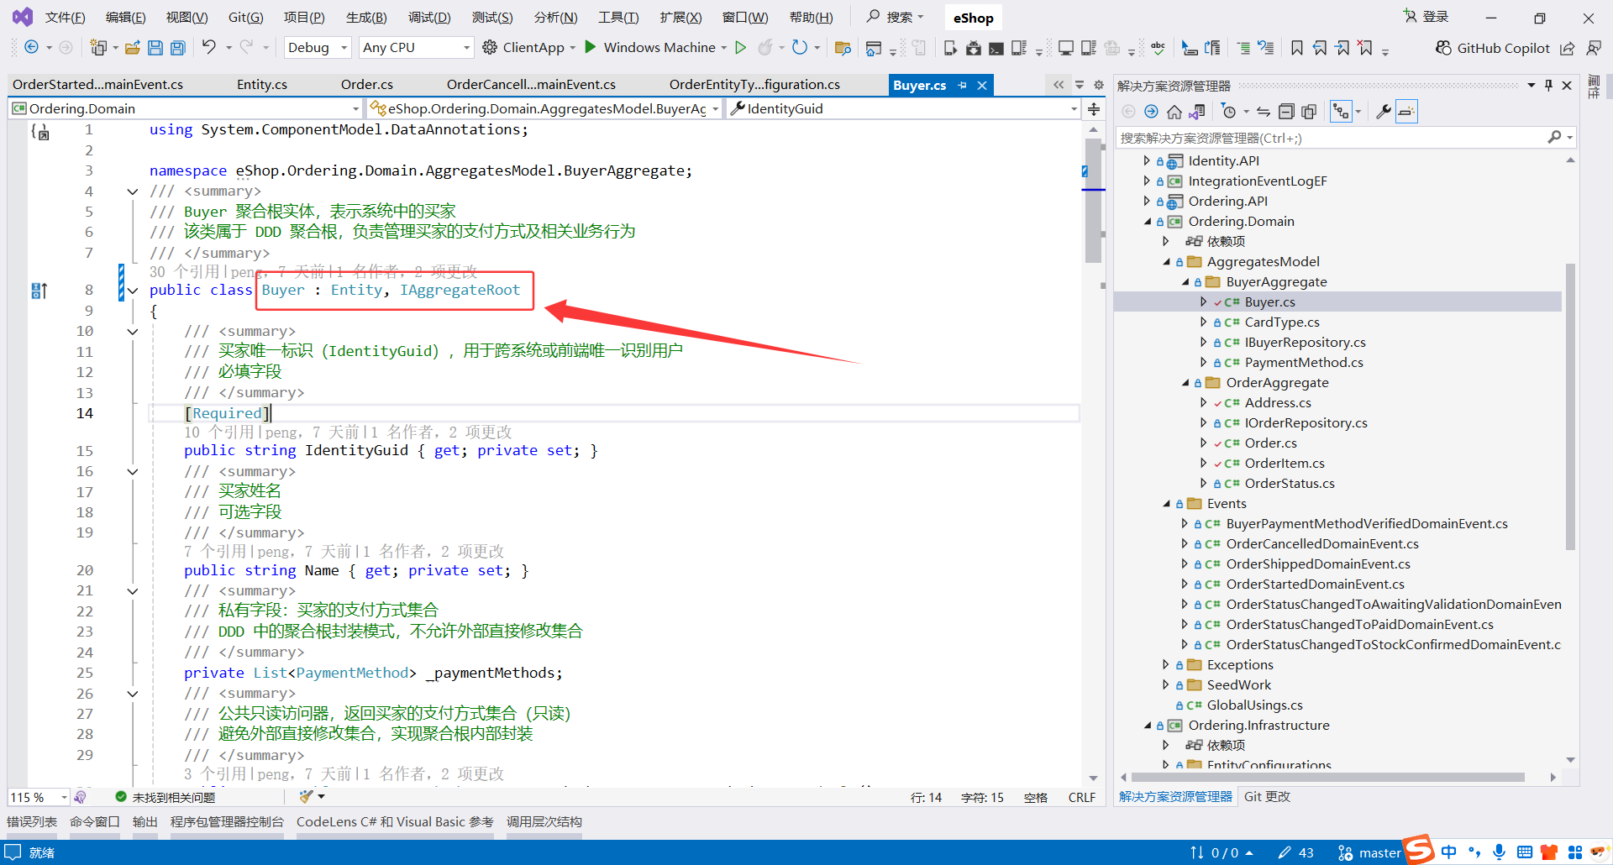
Task: Toggle outlining for the Buyer class line
Action: tap(133, 291)
